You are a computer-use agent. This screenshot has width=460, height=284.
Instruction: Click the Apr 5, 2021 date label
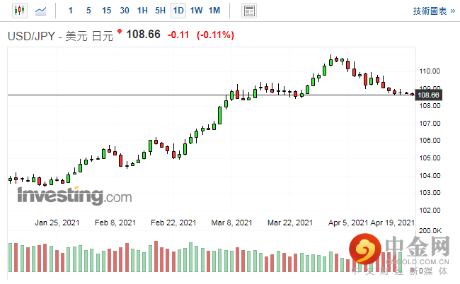coord(348,223)
